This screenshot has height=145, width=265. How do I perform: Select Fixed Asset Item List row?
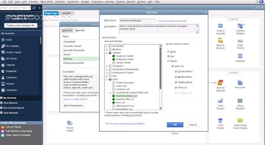[126, 96]
